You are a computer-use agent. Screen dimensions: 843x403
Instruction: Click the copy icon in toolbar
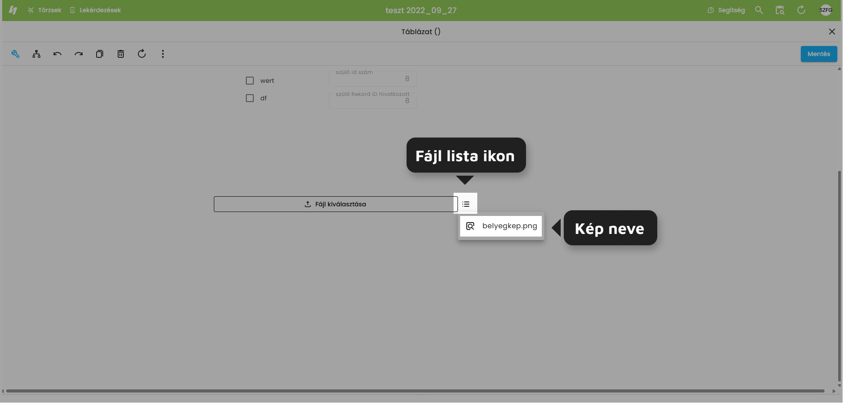point(100,54)
